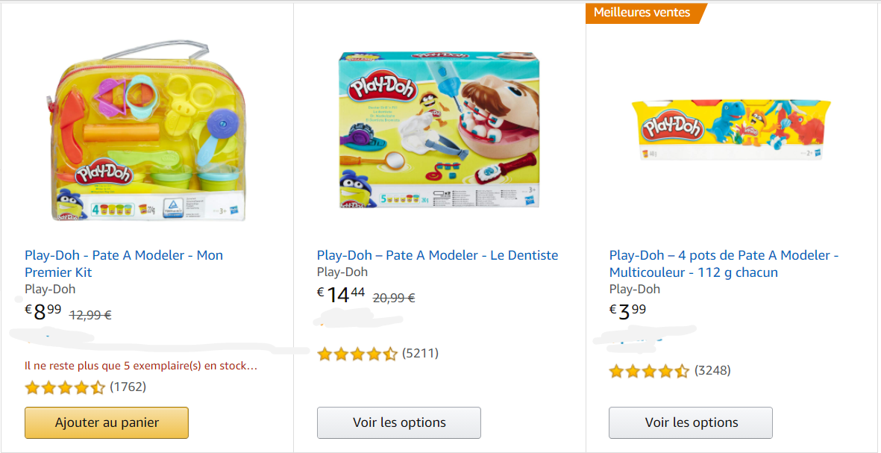Click the Meilleures ventes badge
This screenshot has width=881, height=453.
[x=642, y=13]
